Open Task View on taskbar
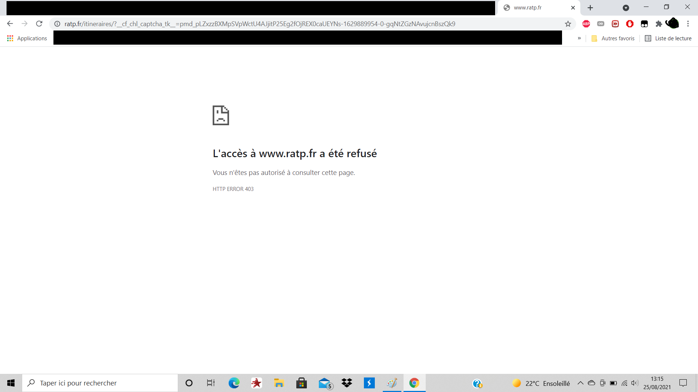 [x=211, y=383]
